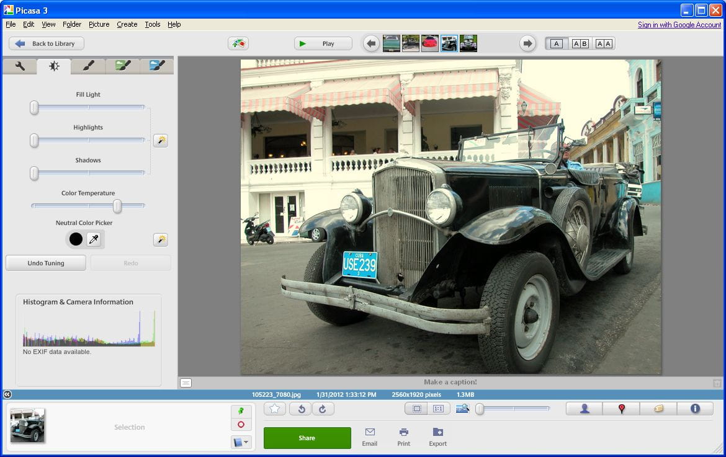Viewport: 726px width, 457px height.
Task: Select the second filmstrip car thumbnail
Action: tap(411, 43)
